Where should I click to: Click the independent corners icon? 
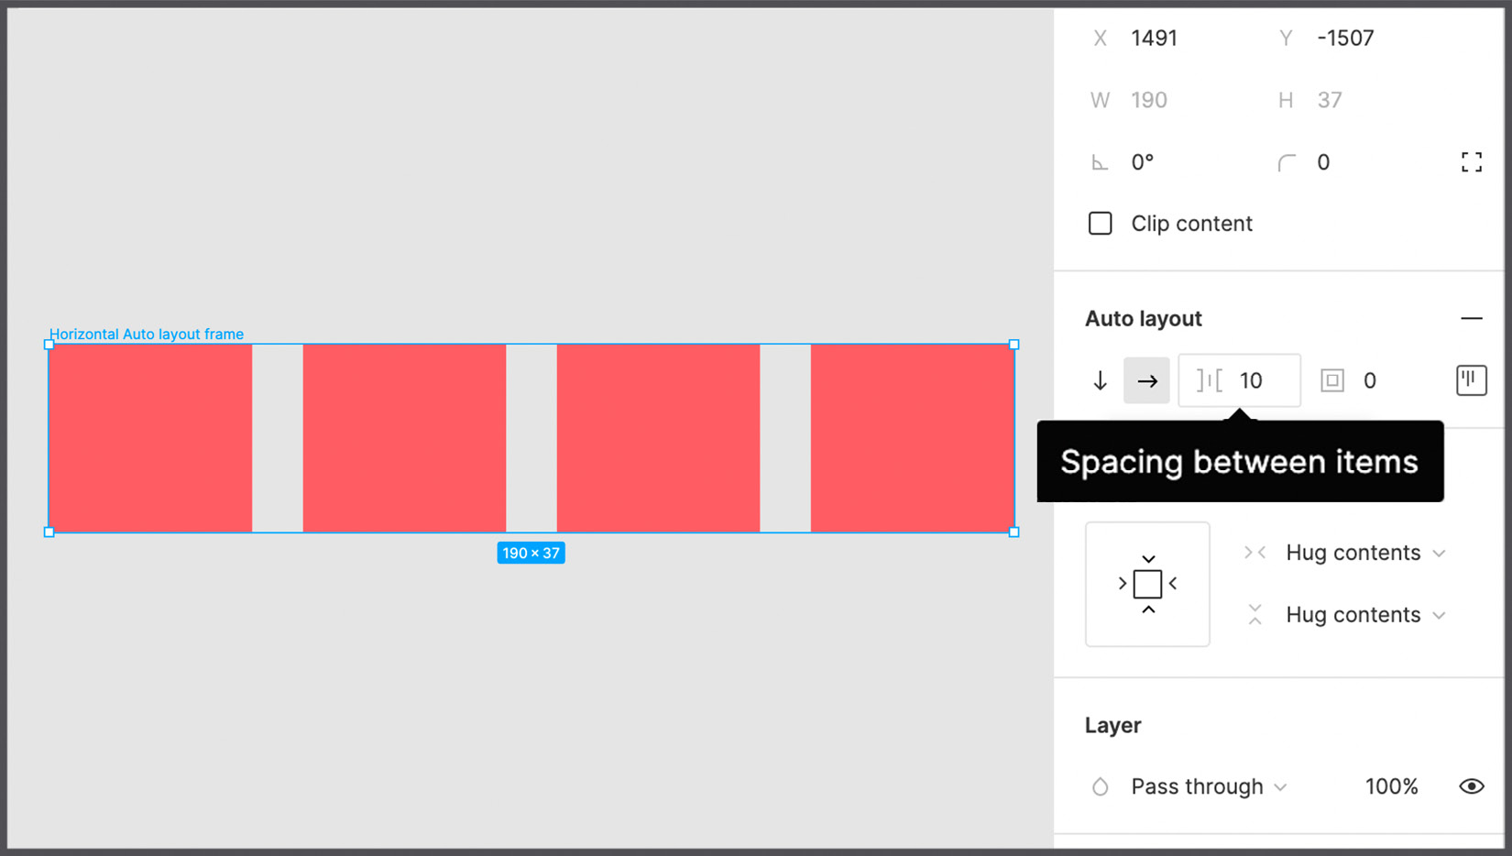point(1472,161)
